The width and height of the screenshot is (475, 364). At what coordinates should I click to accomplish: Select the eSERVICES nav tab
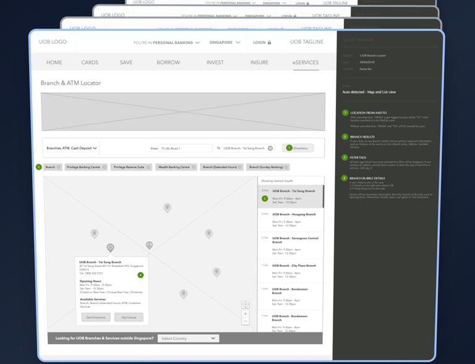[306, 62]
